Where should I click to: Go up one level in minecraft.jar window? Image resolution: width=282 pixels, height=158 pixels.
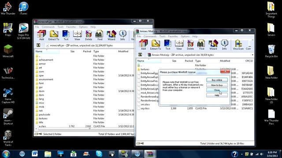click(38, 45)
